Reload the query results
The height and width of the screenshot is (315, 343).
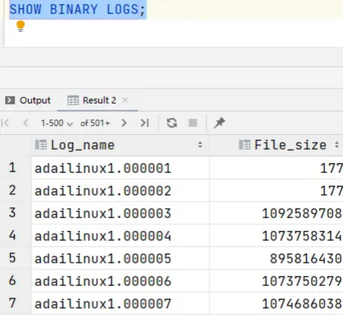[x=172, y=123]
